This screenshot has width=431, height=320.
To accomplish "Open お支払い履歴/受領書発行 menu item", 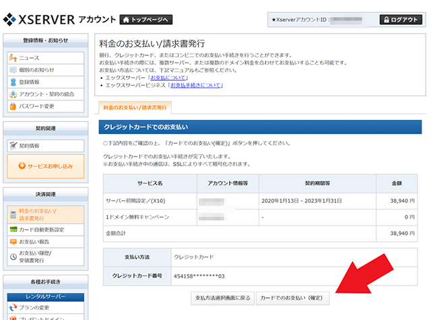I will (x=46, y=257).
